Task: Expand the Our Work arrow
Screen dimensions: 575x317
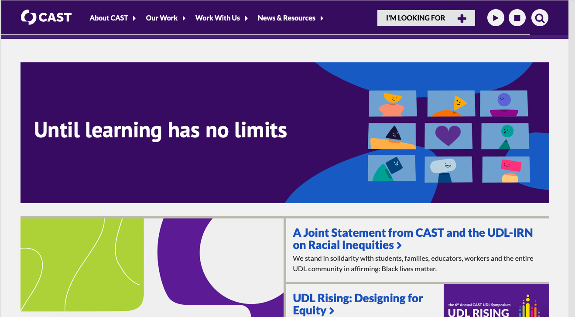Action: 184,18
